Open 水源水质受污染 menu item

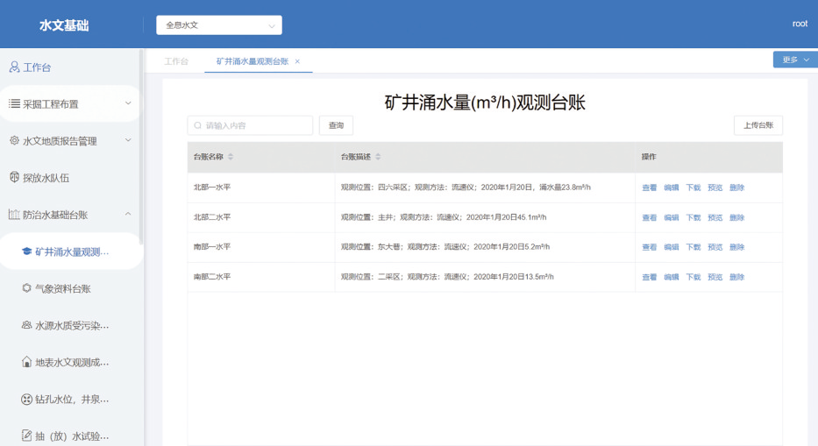tap(72, 325)
